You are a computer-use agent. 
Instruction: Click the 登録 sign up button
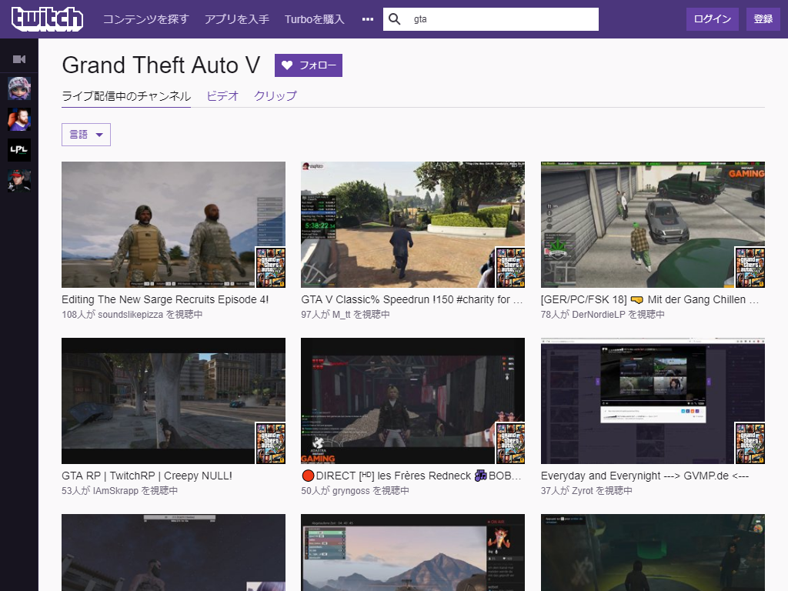pyautogui.click(x=763, y=19)
